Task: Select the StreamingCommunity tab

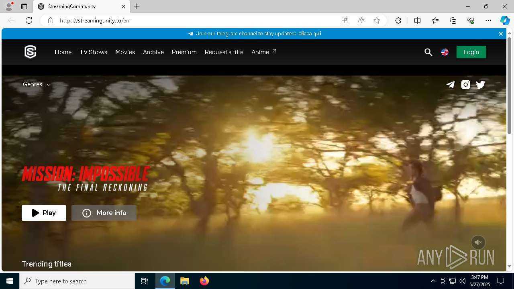Action: pyautogui.click(x=81, y=7)
